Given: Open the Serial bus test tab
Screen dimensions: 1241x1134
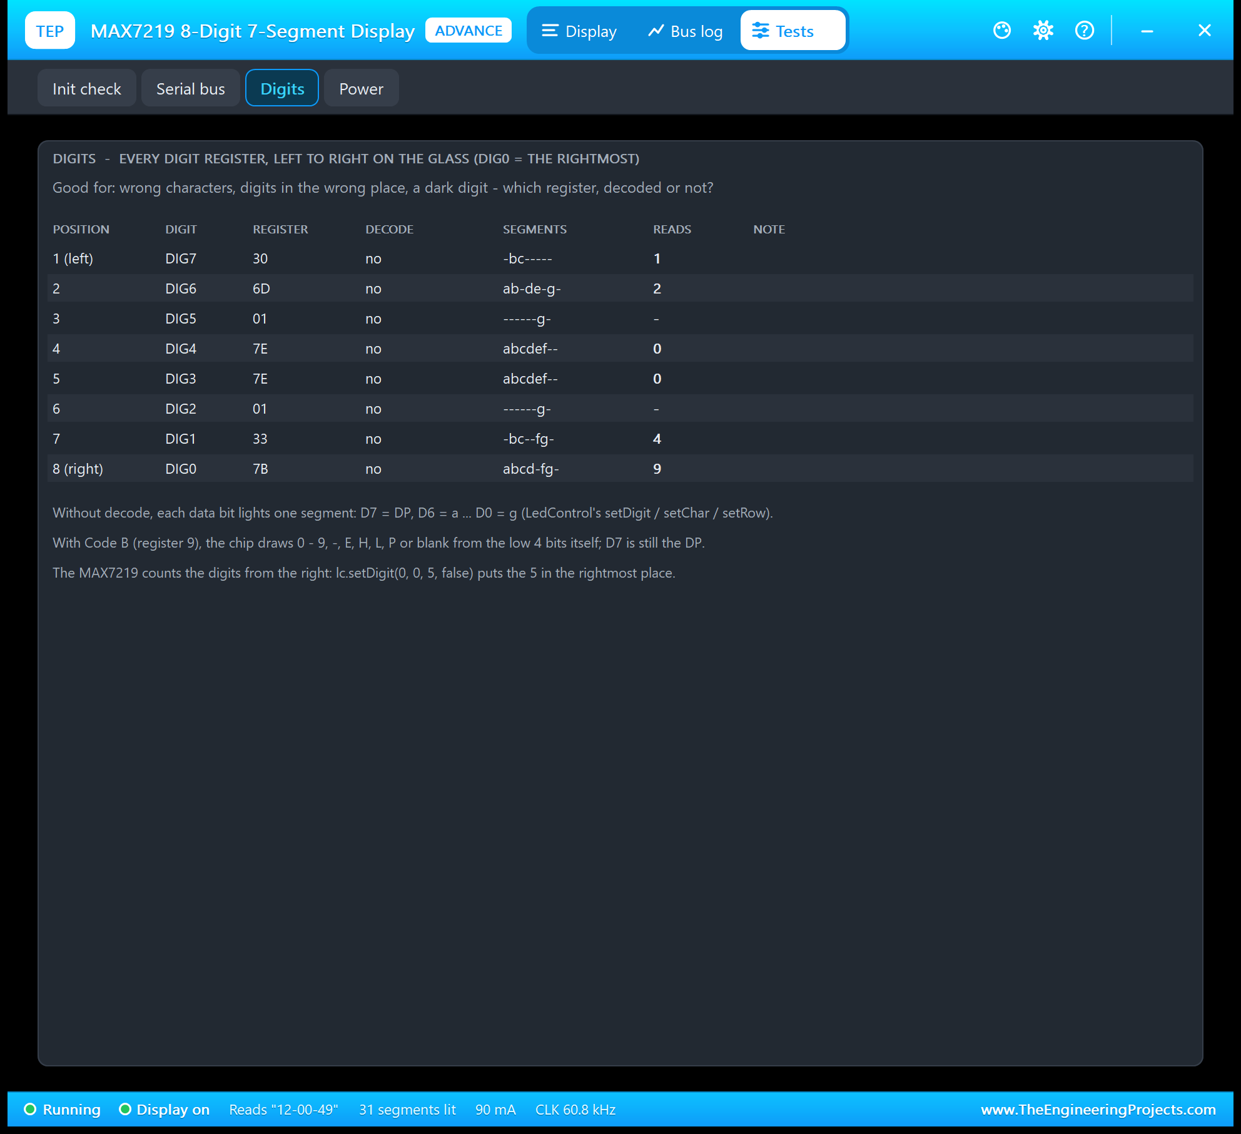Looking at the screenshot, I should coord(191,88).
